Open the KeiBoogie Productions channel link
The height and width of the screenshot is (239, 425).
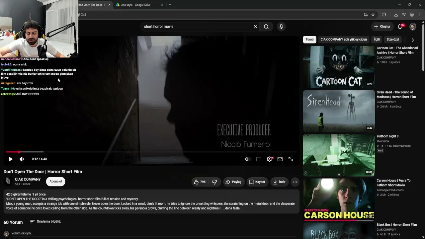(x=390, y=190)
